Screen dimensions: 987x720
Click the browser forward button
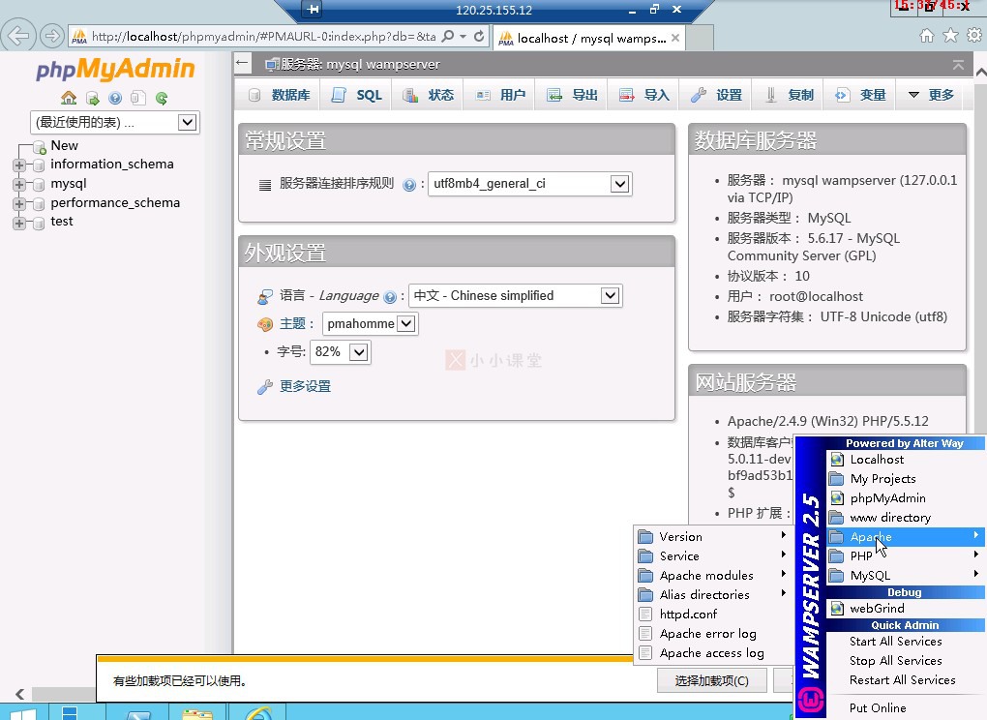[x=51, y=36]
